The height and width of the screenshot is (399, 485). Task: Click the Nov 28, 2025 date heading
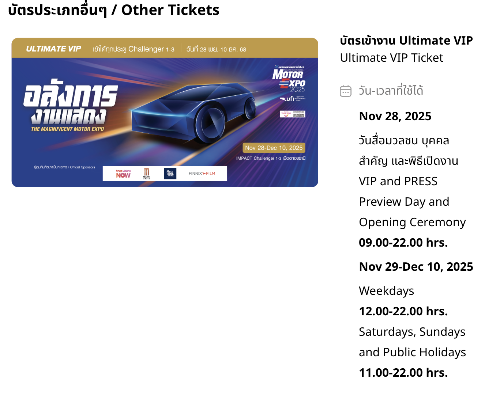[x=395, y=116]
